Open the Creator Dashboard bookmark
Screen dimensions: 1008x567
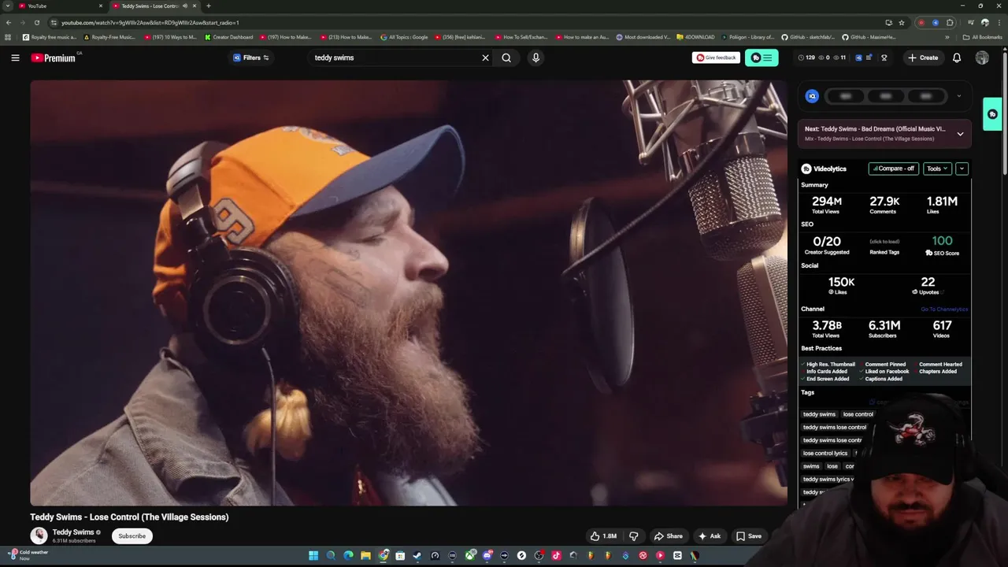229,37
